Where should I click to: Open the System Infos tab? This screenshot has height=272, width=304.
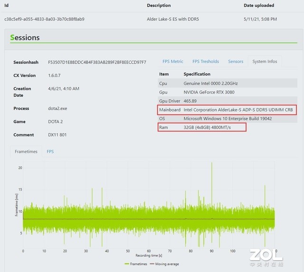point(265,61)
